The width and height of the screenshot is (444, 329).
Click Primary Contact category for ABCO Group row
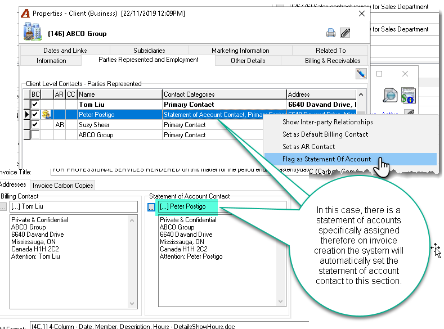point(213,135)
